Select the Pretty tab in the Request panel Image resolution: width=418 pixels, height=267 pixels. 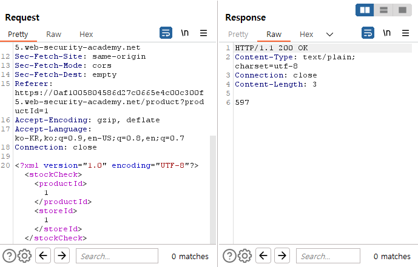(x=18, y=35)
